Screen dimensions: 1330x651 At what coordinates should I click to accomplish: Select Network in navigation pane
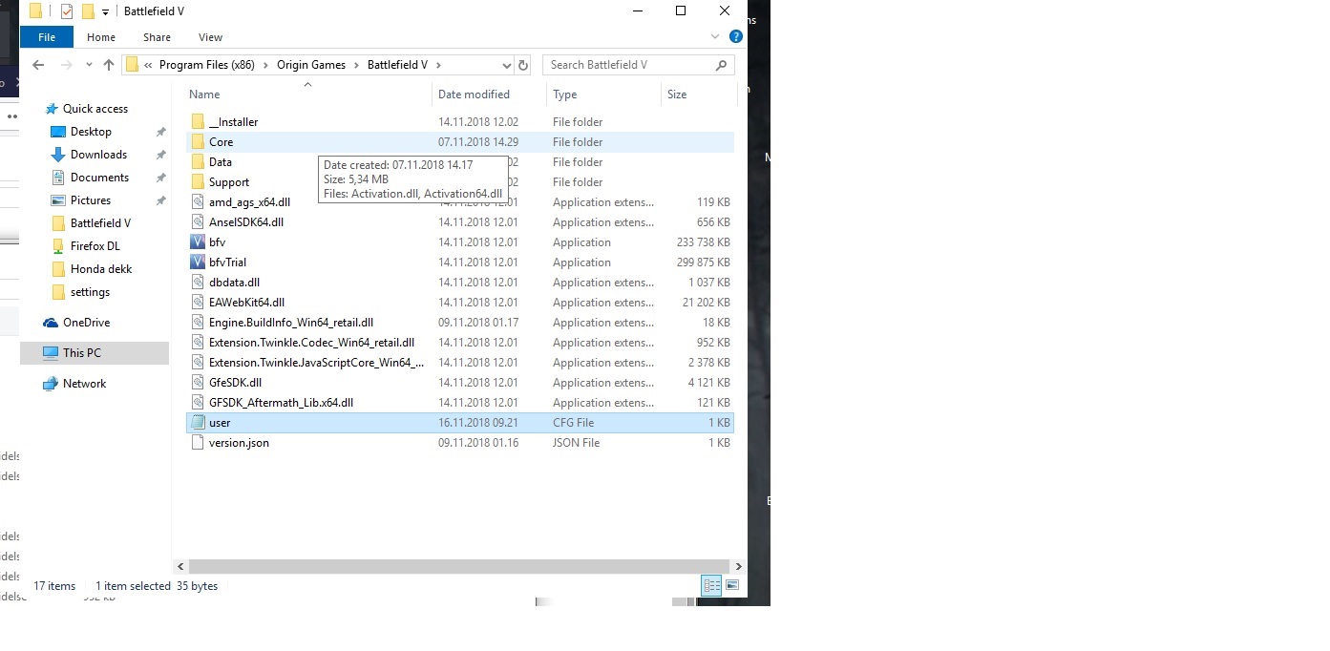[x=84, y=384]
